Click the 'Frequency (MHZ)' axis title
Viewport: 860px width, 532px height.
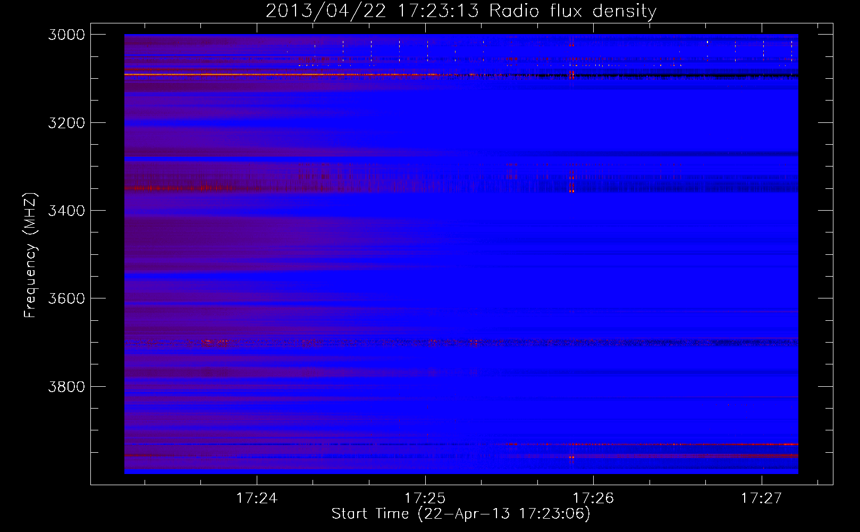coord(31,255)
